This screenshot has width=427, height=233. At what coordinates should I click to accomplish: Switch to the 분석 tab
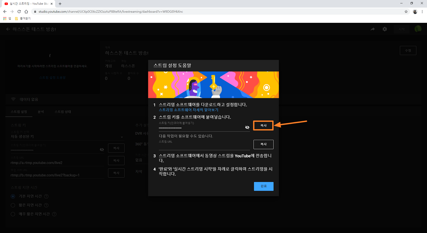[41, 112]
